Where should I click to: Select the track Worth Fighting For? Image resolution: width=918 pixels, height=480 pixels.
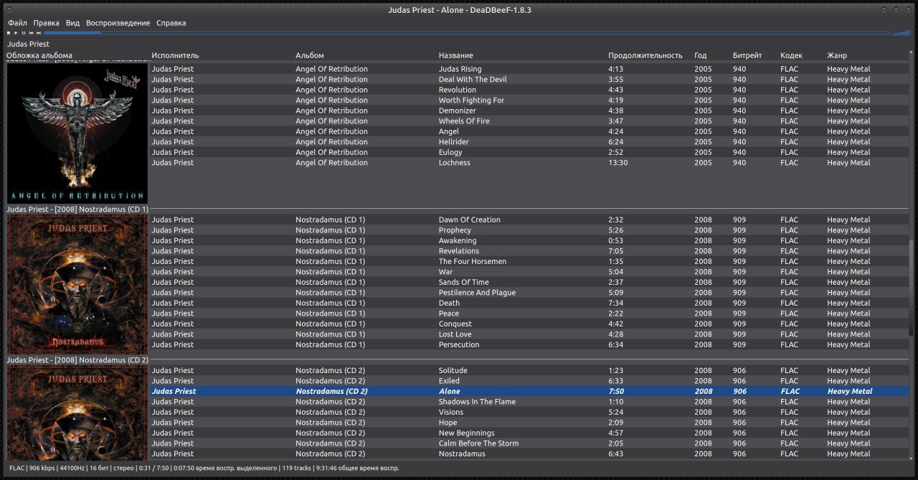[x=529, y=100]
